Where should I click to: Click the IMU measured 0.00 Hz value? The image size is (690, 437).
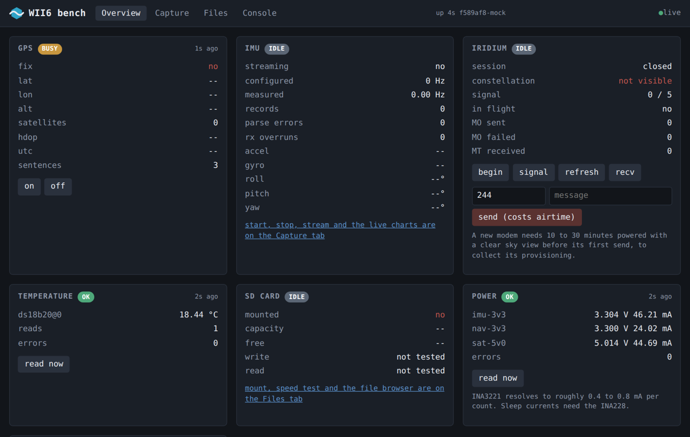point(428,95)
